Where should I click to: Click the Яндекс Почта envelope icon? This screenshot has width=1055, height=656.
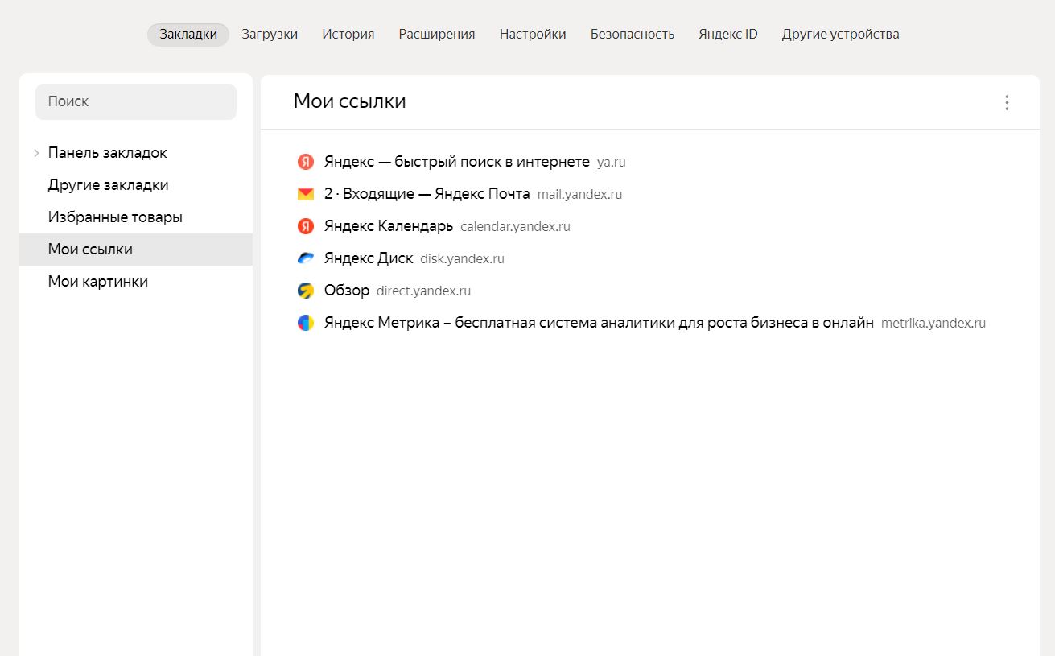click(x=306, y=193)
